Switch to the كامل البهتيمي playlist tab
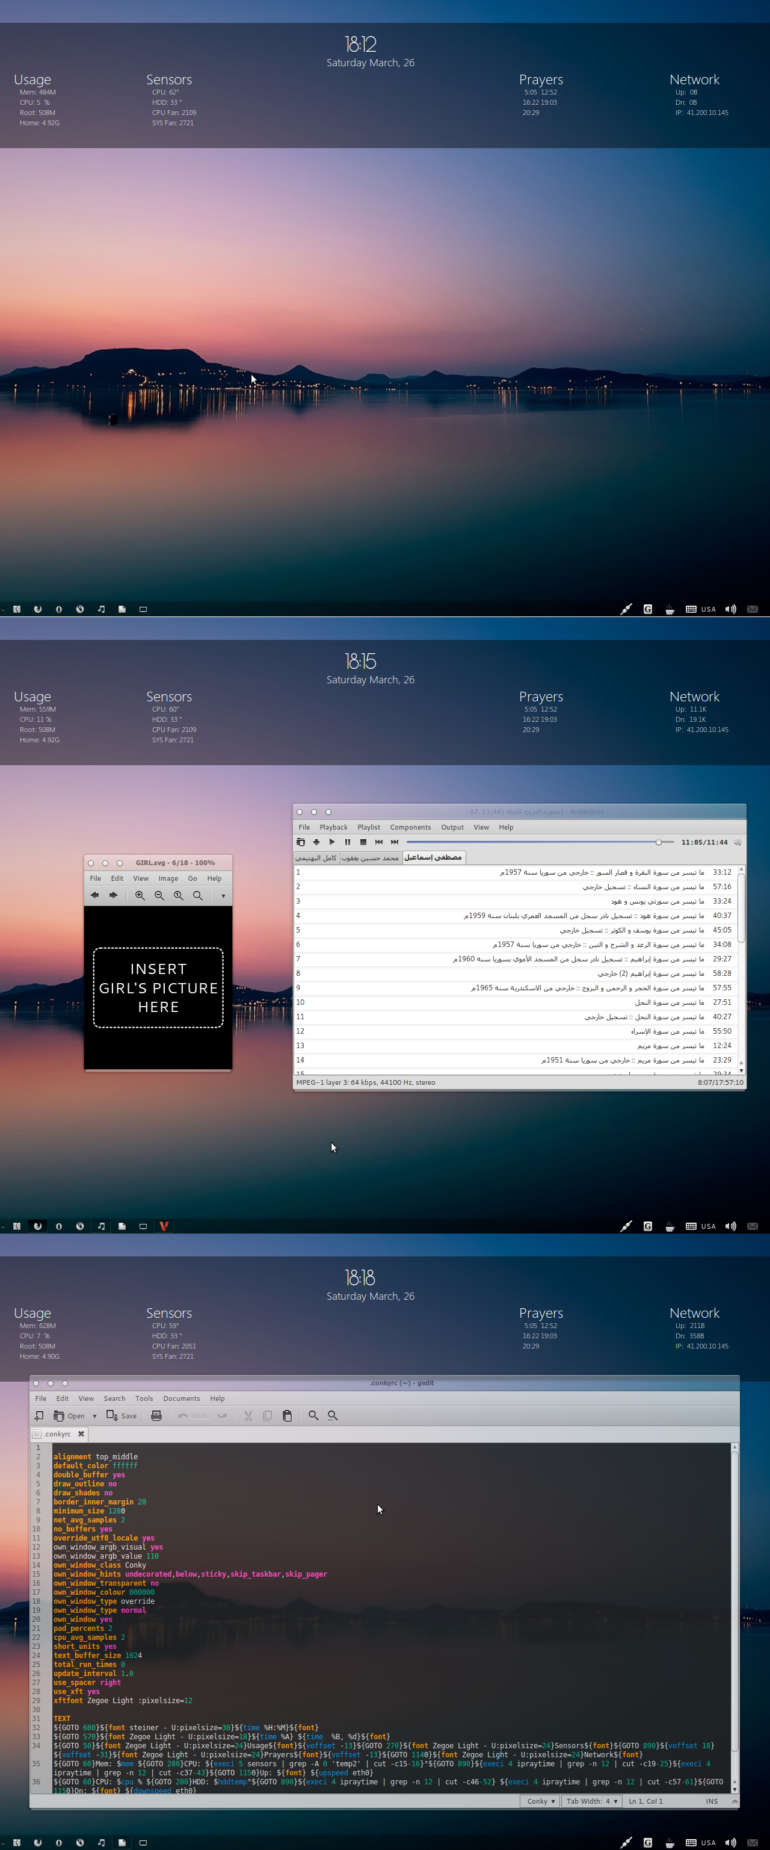The height and width of the screenshot is (1850, 770). (316, 857)
